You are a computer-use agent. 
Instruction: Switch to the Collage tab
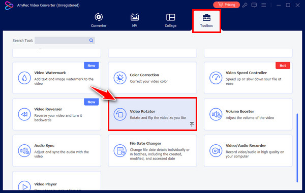(x=171, y=20)
